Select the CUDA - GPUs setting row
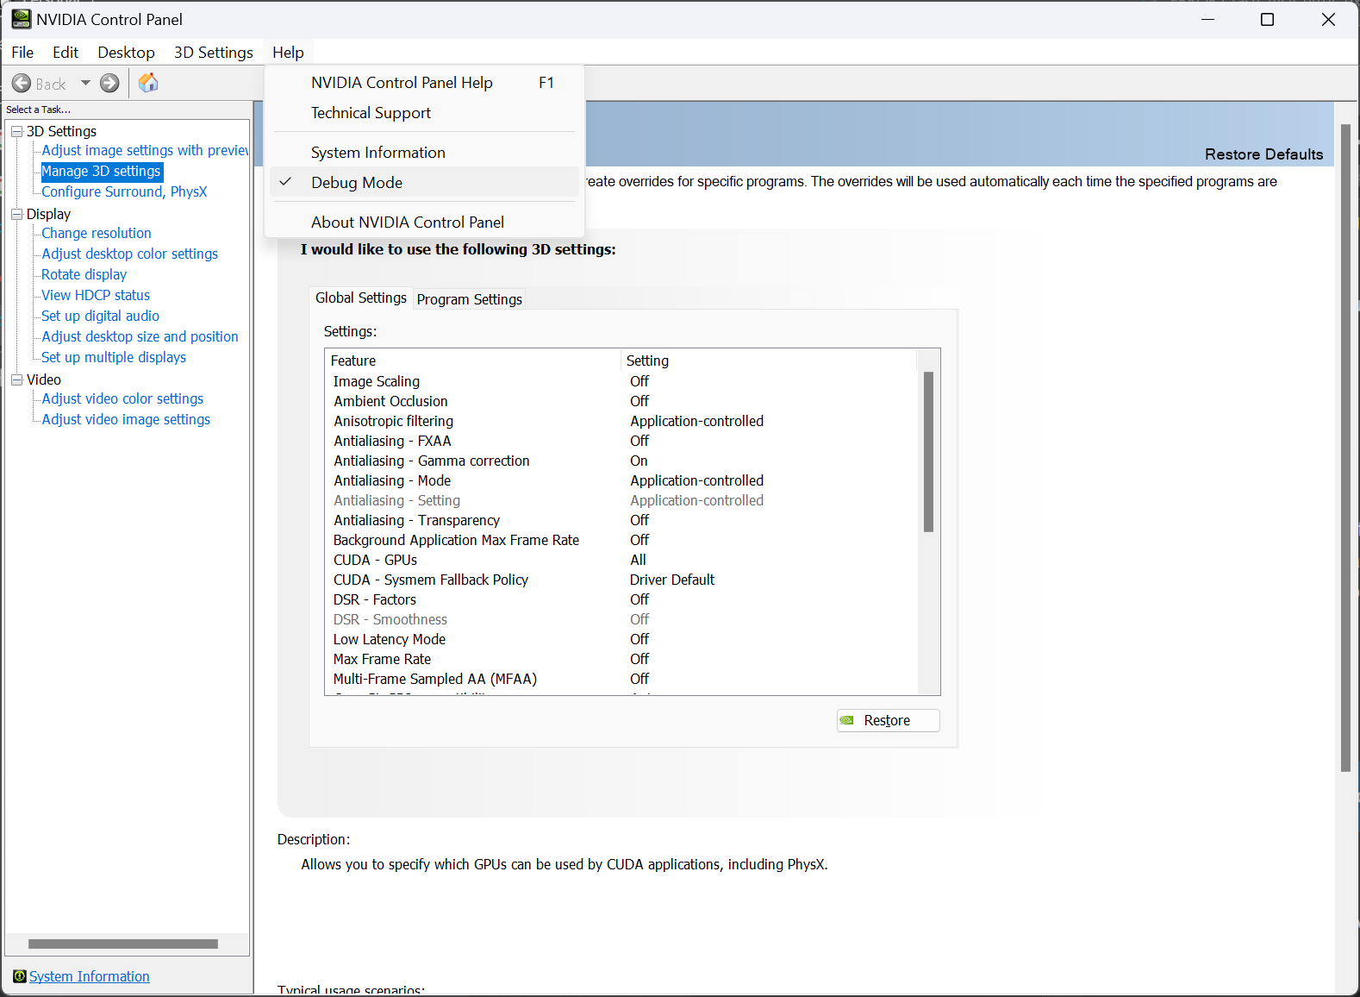This screenshot has height=997, width=1360. pyautogui.click(x=376, y=561)
